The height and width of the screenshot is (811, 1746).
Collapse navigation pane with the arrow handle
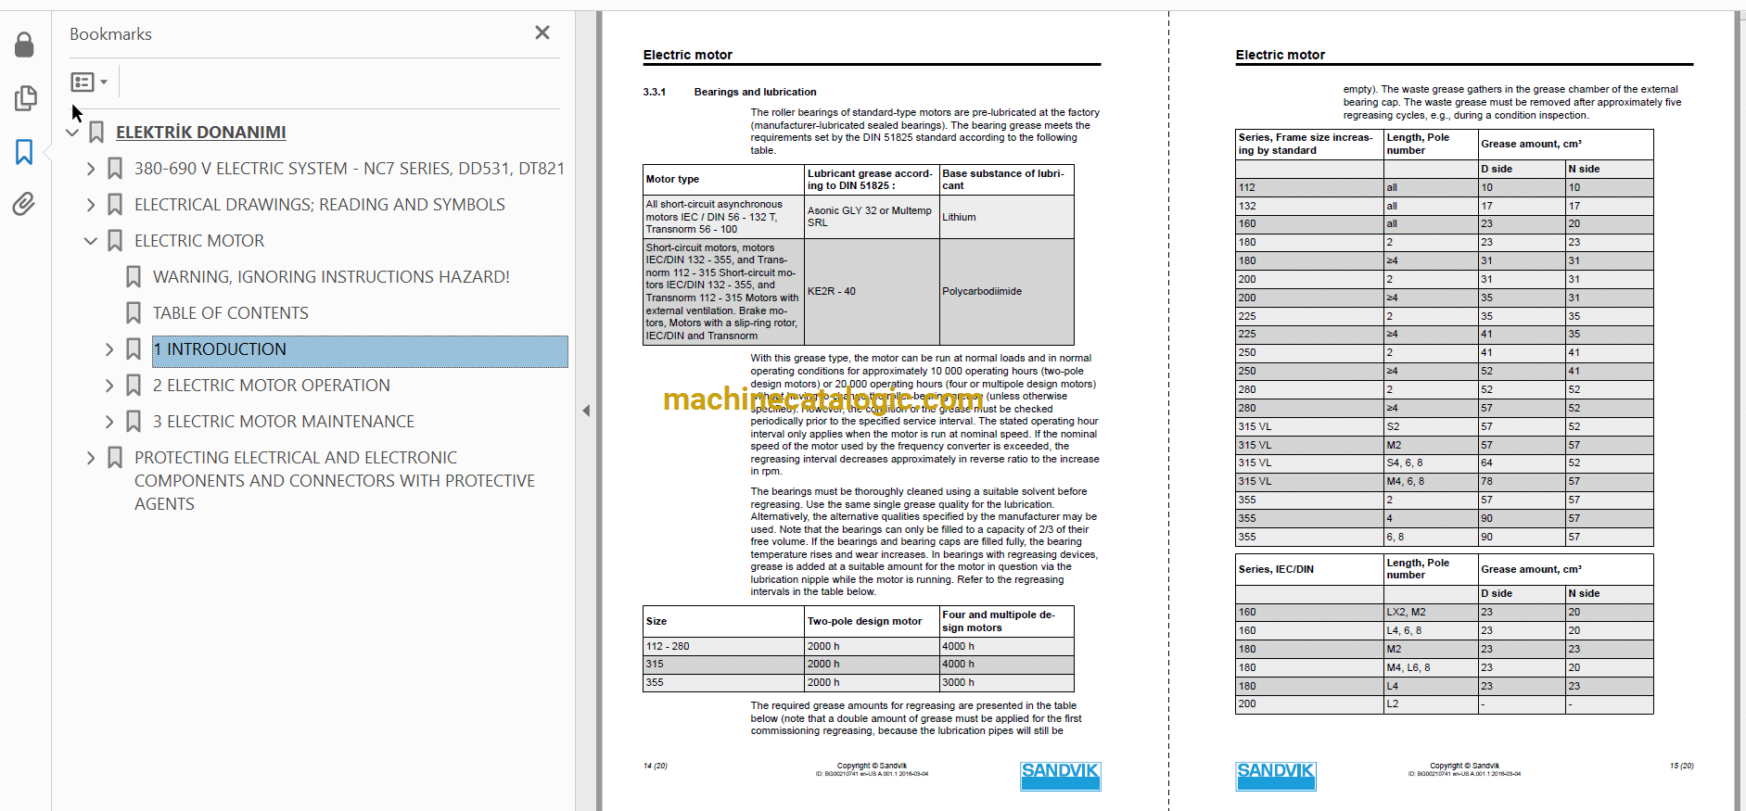pos(586,411)
